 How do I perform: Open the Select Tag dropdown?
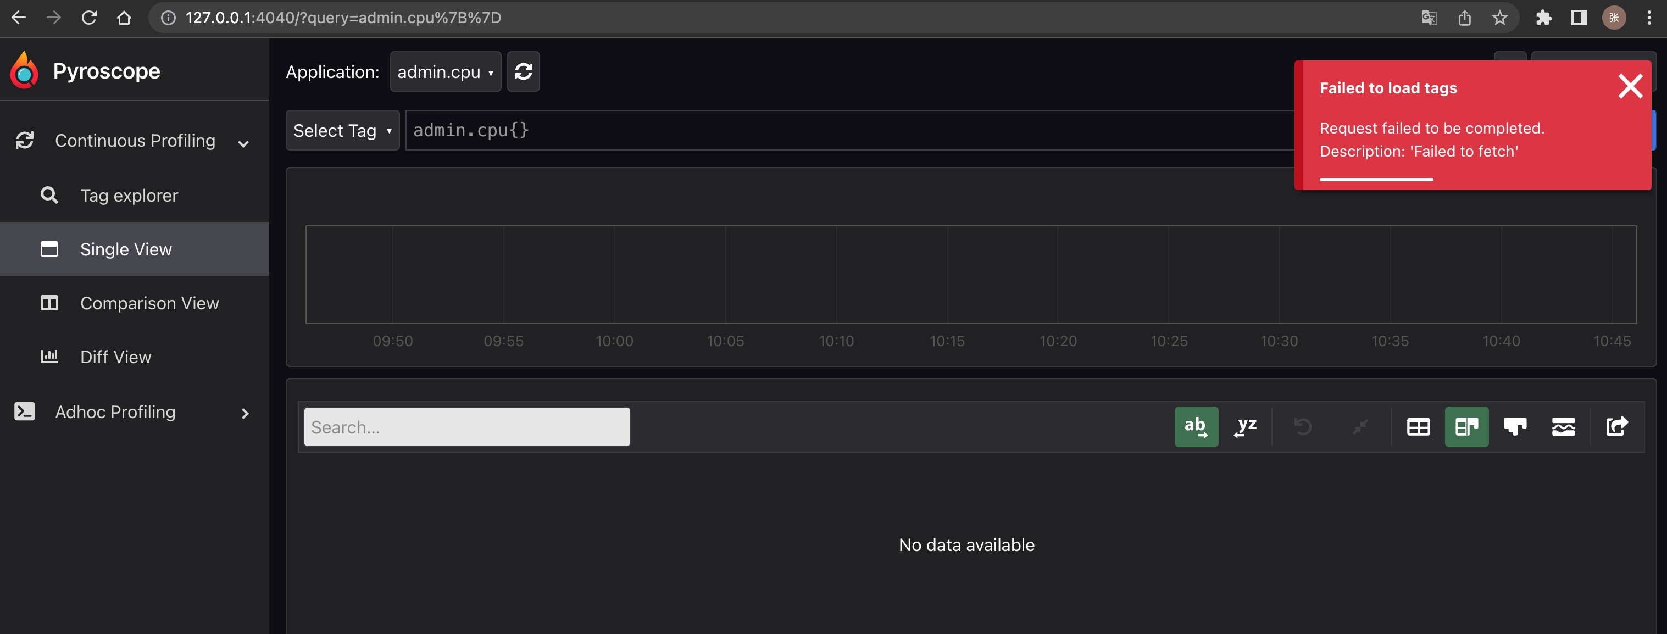(x=342, y=130)
